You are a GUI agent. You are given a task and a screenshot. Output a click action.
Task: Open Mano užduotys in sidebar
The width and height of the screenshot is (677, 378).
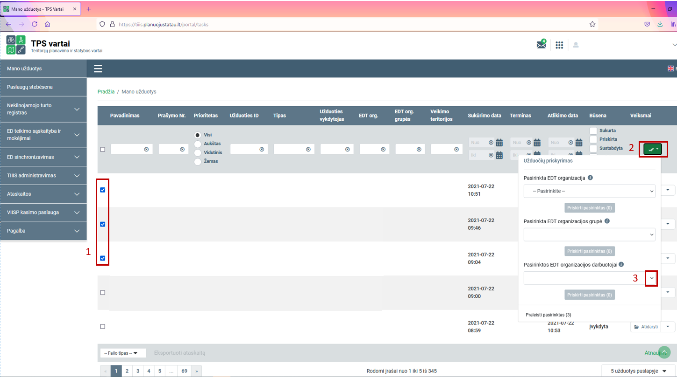(x=43, y=69)
